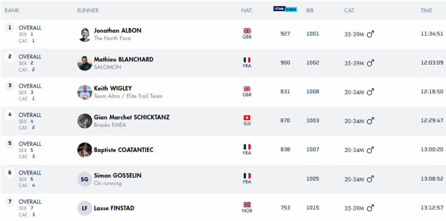
Task: Click Jonathan Albon's profile photo
Action: coord(85,34)
